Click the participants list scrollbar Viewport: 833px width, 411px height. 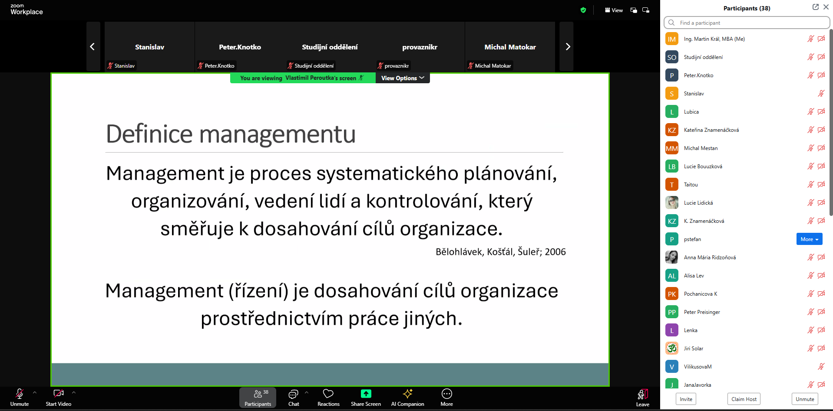831,121
